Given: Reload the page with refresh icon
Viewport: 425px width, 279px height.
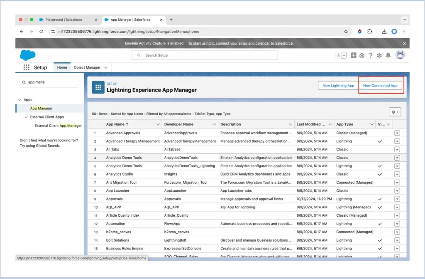Looking at the screenshot, I should (41, 32).
